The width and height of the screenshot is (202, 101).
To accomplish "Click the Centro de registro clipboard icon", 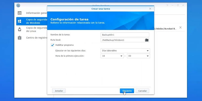I will tap(20, 38).
